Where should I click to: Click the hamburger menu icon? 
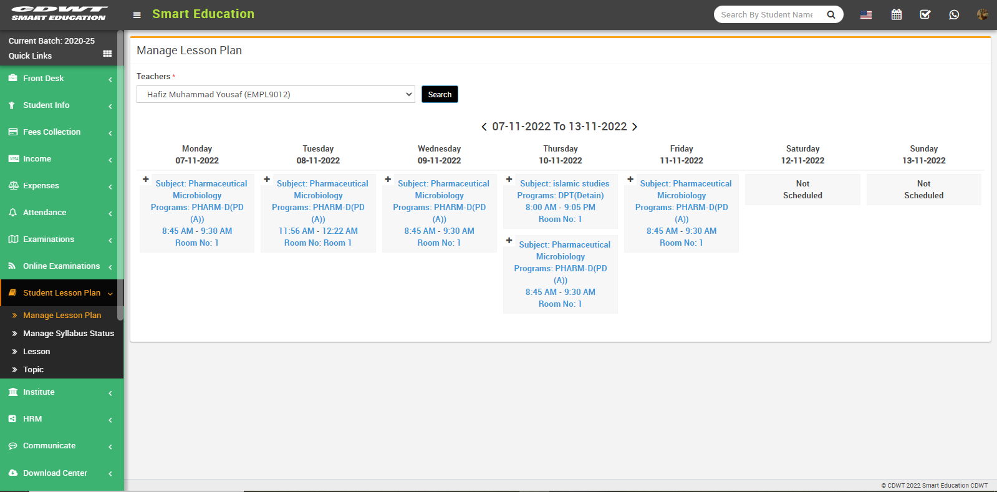pyautogui.click(x=137, y=15)
